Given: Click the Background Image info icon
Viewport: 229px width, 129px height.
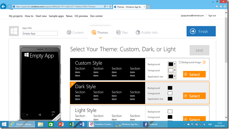Looking at the screenshot, I should [x=204, y=62].
